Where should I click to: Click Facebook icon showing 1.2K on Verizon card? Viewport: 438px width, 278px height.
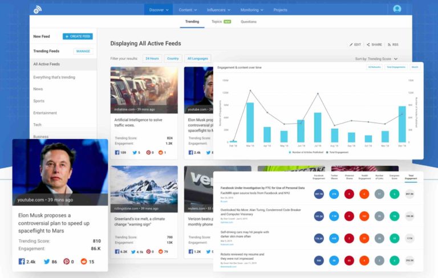pos(191,251)
